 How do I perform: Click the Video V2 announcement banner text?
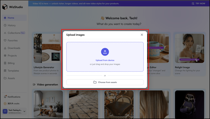(76, 3)
